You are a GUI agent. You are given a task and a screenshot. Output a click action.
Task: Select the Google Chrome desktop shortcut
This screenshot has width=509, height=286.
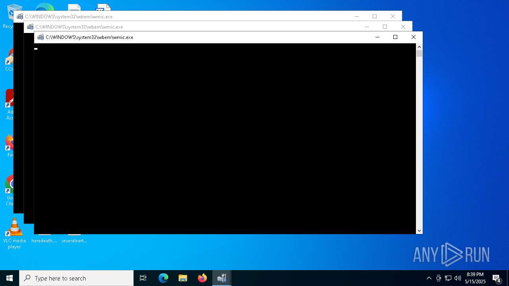click(x=10, y=191)
